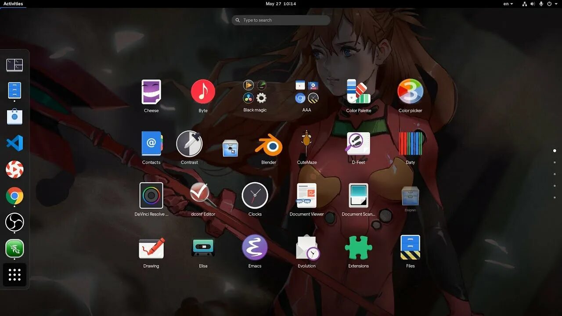This screenshot has height=316, width=562.
Task: Launch Google Chrome from the dock
Action: tap(14, 196)
